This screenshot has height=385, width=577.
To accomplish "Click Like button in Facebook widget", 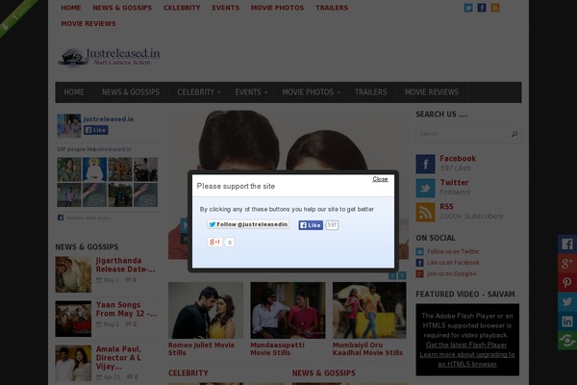I will click(x=95, y=130).
